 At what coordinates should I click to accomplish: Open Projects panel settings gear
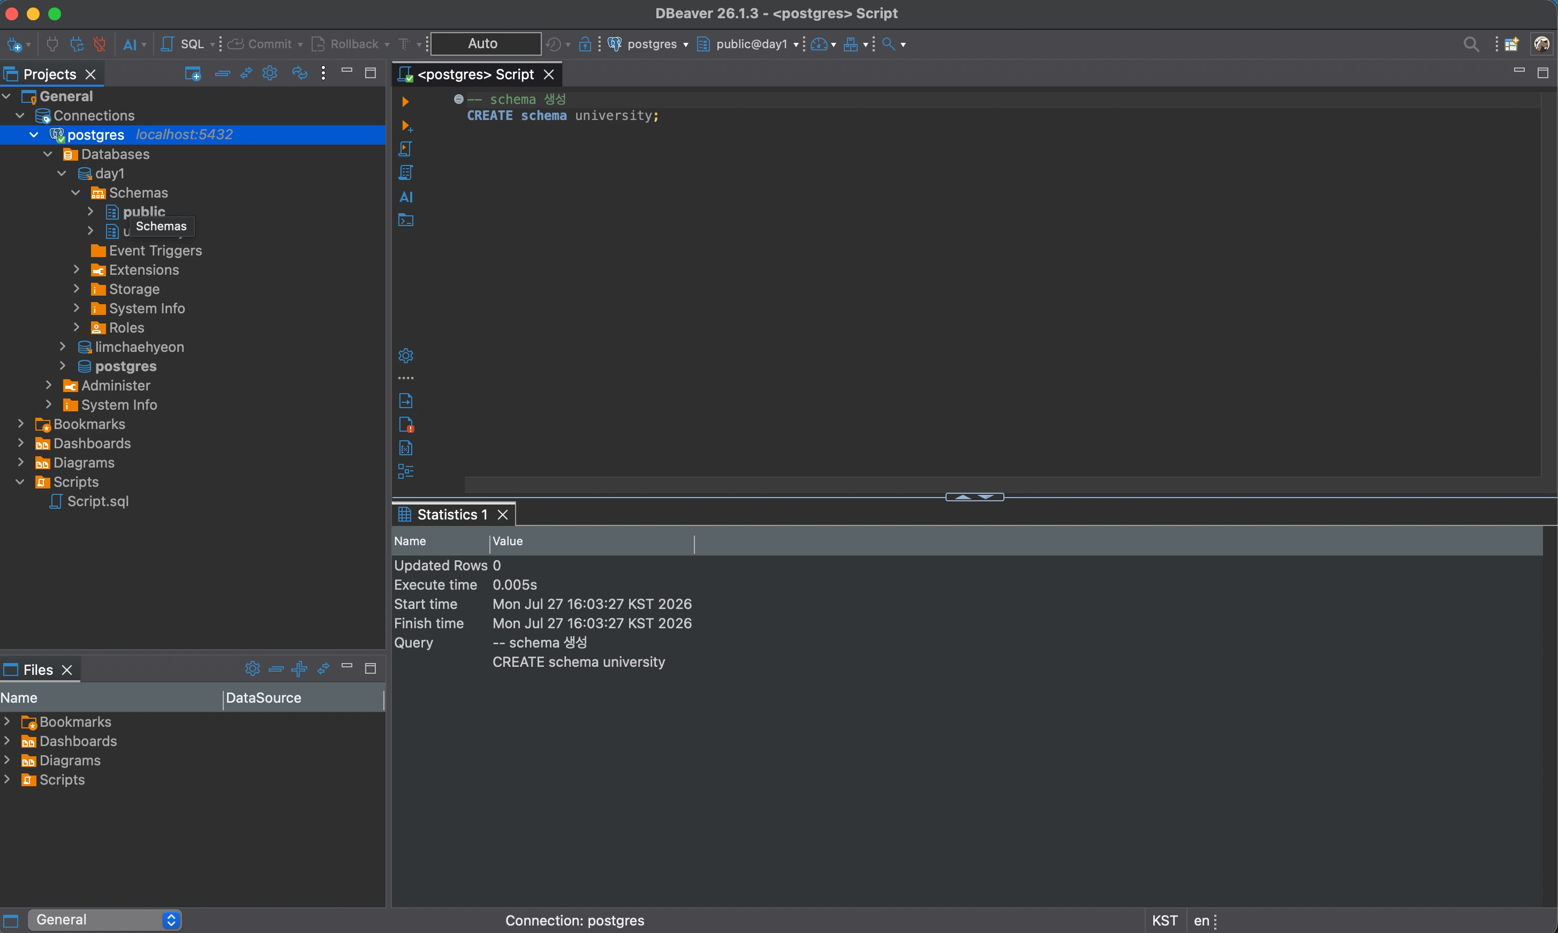pyautogui.click(x=270, y=73)
